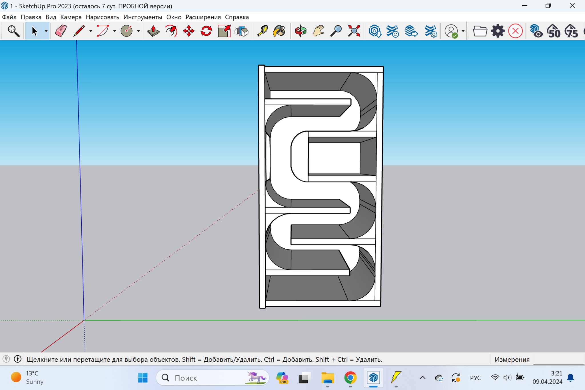585x390 pixels.
Task: Click the red circled X icon
Action: 516,31
